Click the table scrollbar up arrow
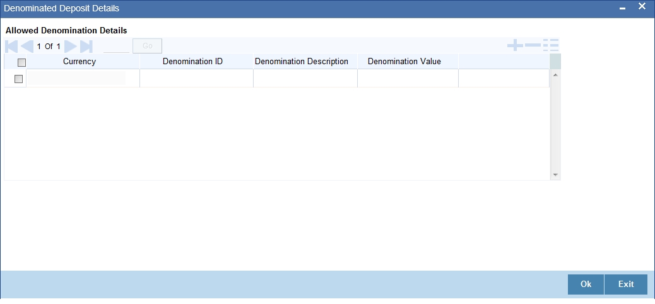Viewport: 655px width, 304px height. (555, 75)
